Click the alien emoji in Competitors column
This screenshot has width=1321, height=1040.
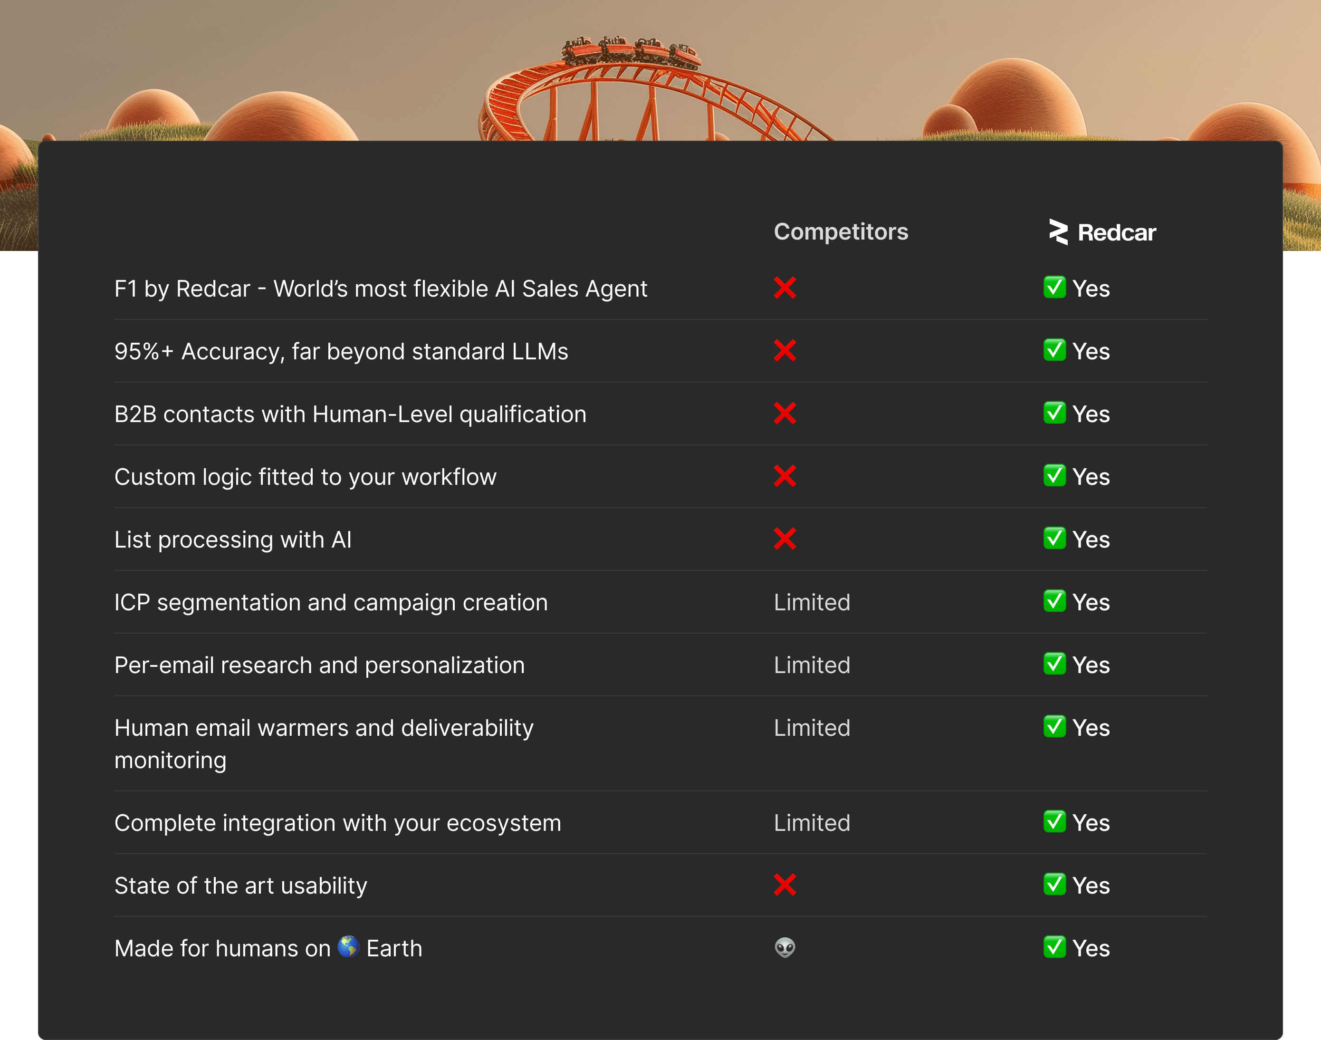[x=785, y=947]
